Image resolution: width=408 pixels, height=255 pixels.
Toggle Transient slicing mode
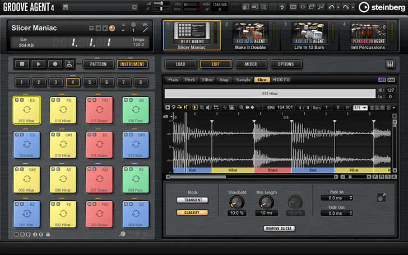coord(193,200)
